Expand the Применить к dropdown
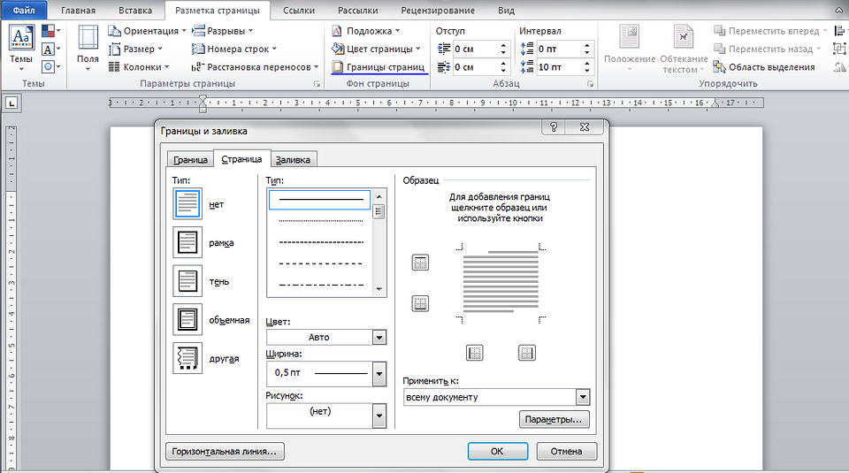This screenshot has height=473, width=849. click(581, 398)
